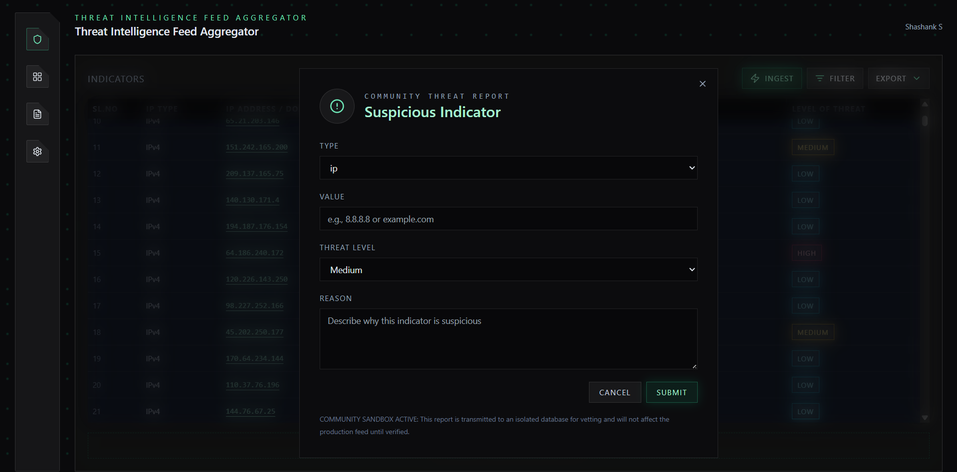Open IP address 140.130.171.4
Viewport: 957px width, 472px height.
click(252, 200)
